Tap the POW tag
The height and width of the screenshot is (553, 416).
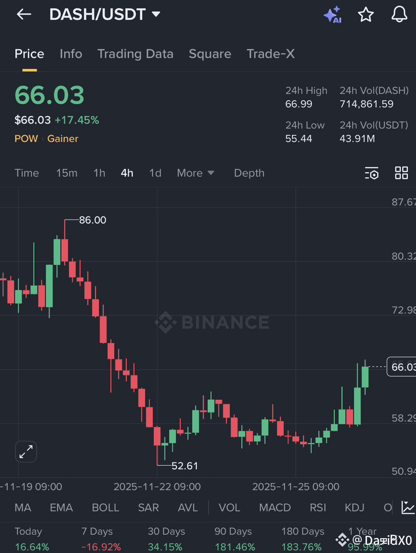point(26,138)
